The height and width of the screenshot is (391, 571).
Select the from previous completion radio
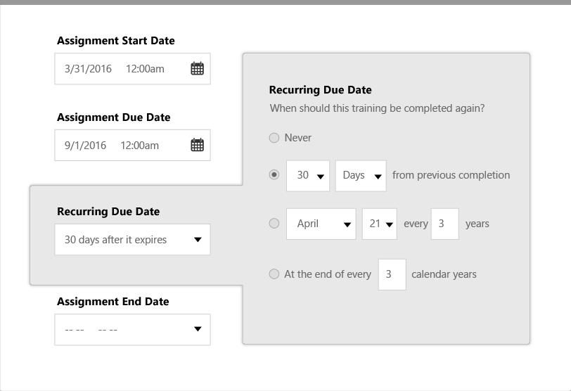[274, 175]
